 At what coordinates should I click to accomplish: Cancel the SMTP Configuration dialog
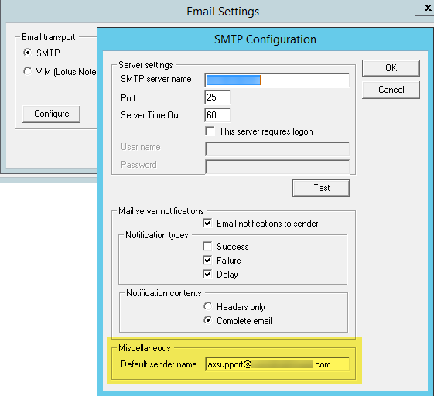tap(391, 90)
